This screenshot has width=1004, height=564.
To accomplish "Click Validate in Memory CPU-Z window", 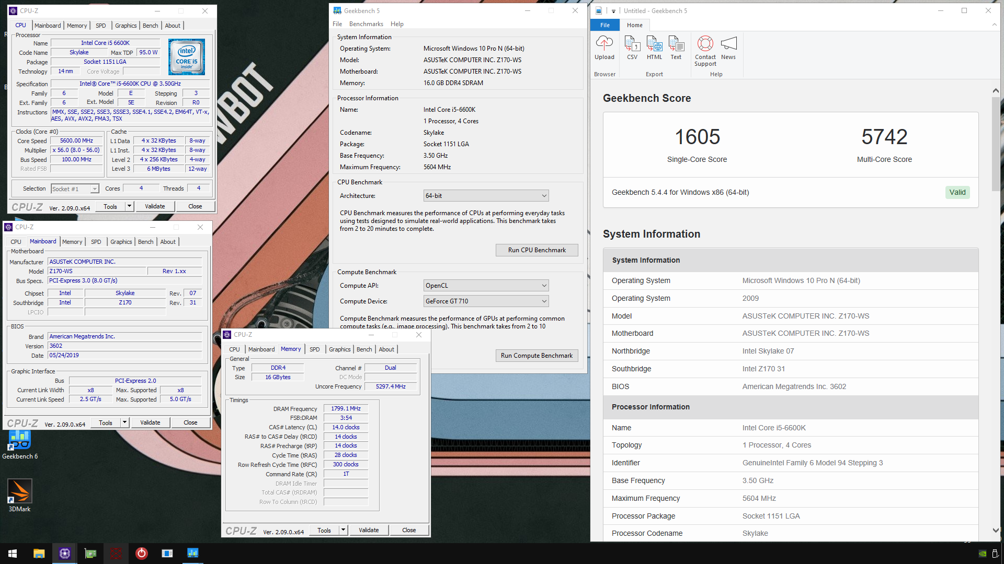I will point(369,530).
